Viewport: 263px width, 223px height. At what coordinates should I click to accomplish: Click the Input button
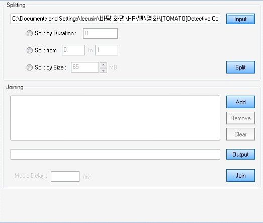tap(240, 19)
